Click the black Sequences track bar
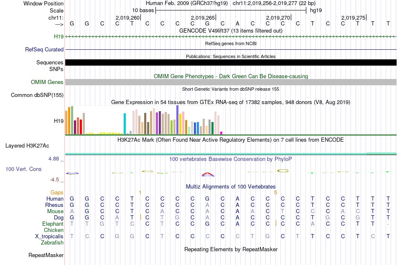The width and height of the screenshot is (397, 265). 231,63
